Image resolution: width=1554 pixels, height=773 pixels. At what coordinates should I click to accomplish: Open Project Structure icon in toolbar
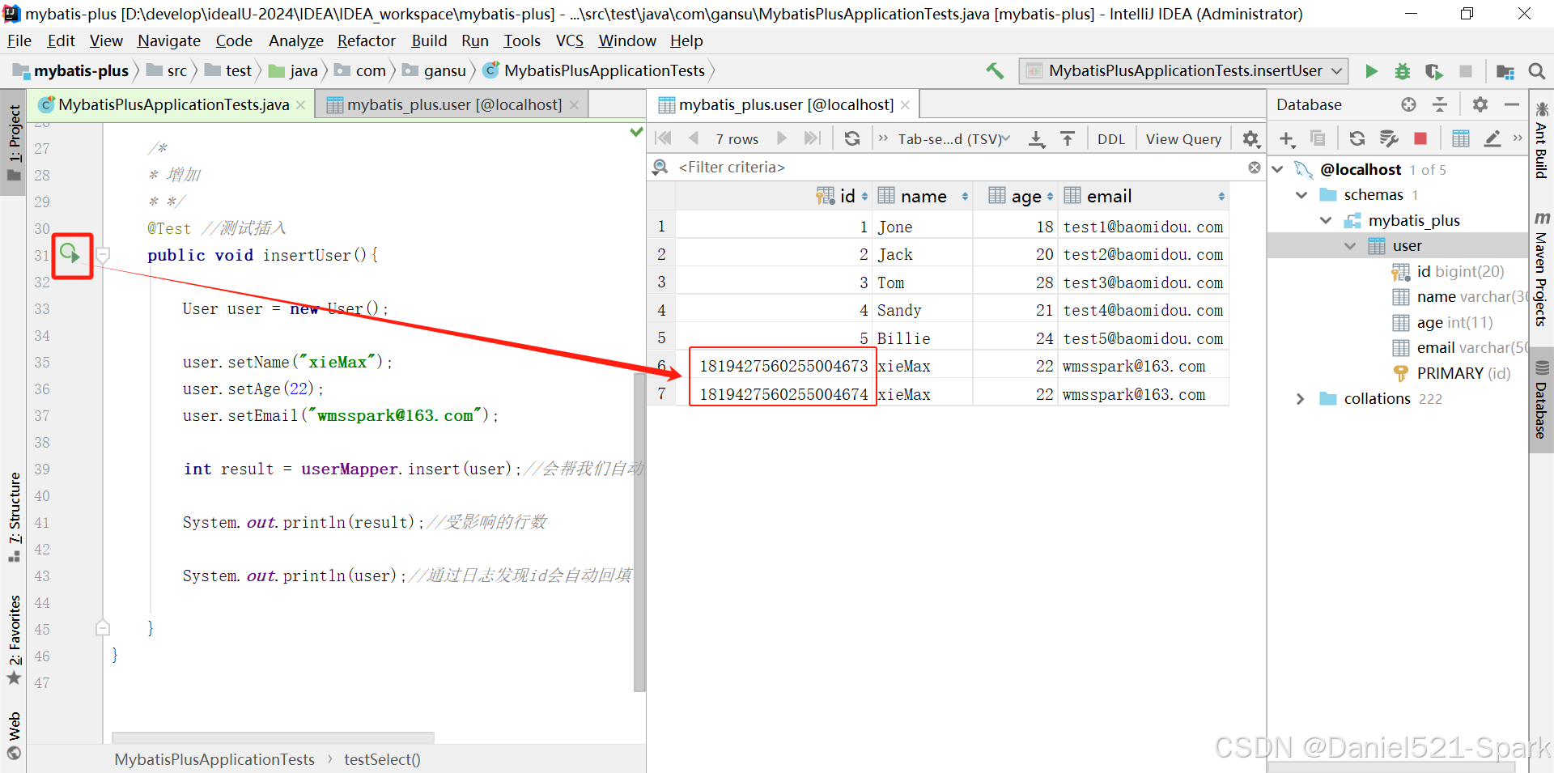(1505, 71)
